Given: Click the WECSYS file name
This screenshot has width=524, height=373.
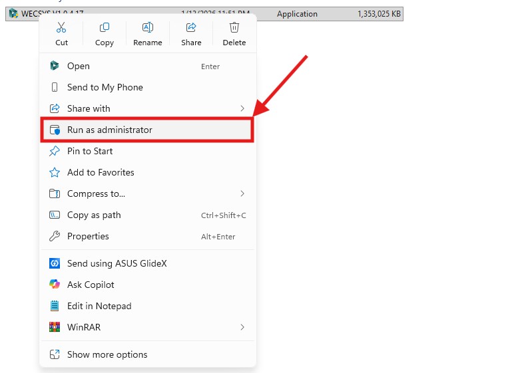Looking at the screenshot, I should pyautogui.click(x=53, y=13).
